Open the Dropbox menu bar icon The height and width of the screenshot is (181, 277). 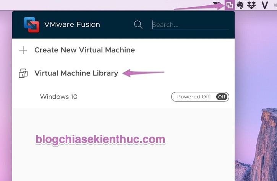(x=251, y=5)
